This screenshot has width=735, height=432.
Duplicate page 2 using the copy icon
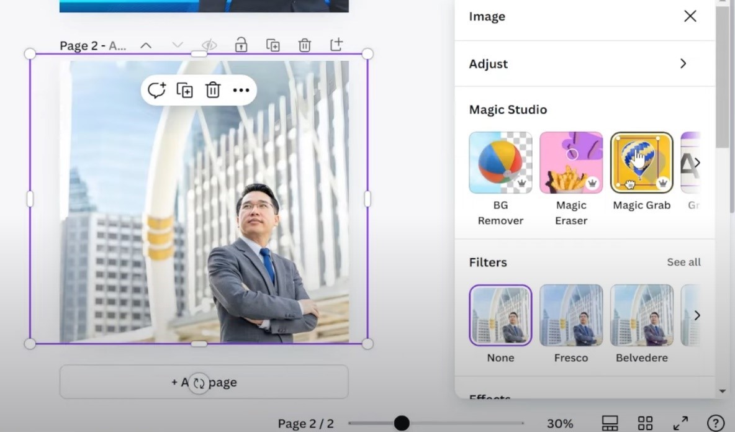(x=273, y=45)
